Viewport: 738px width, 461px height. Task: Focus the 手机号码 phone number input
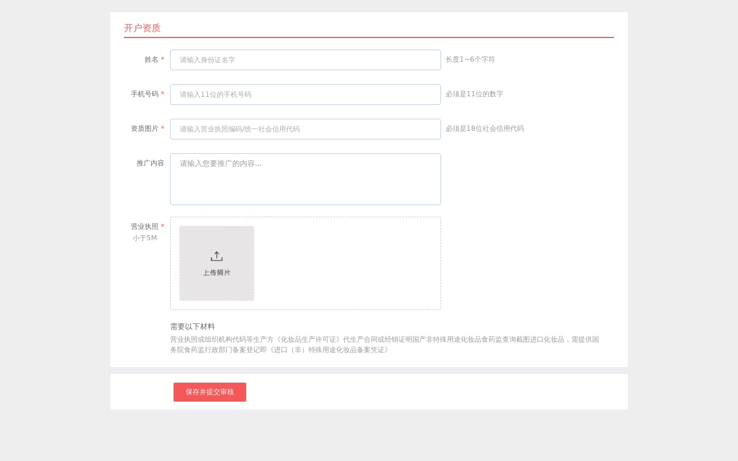pos(306,95)
